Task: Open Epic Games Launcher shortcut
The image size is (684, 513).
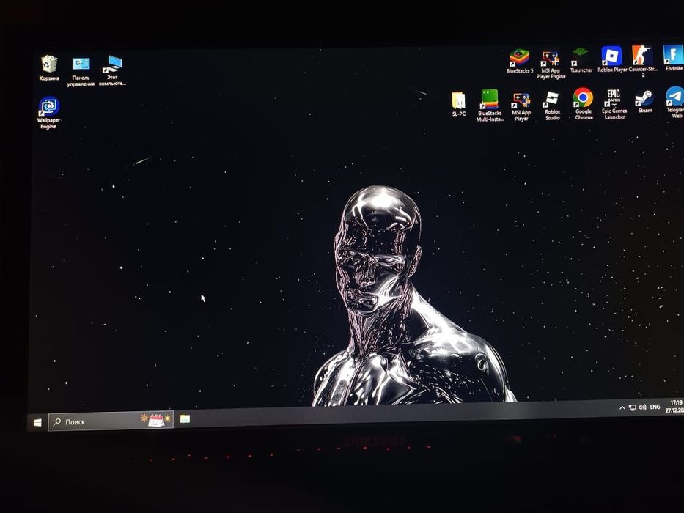Action: [x=614, y=104]
